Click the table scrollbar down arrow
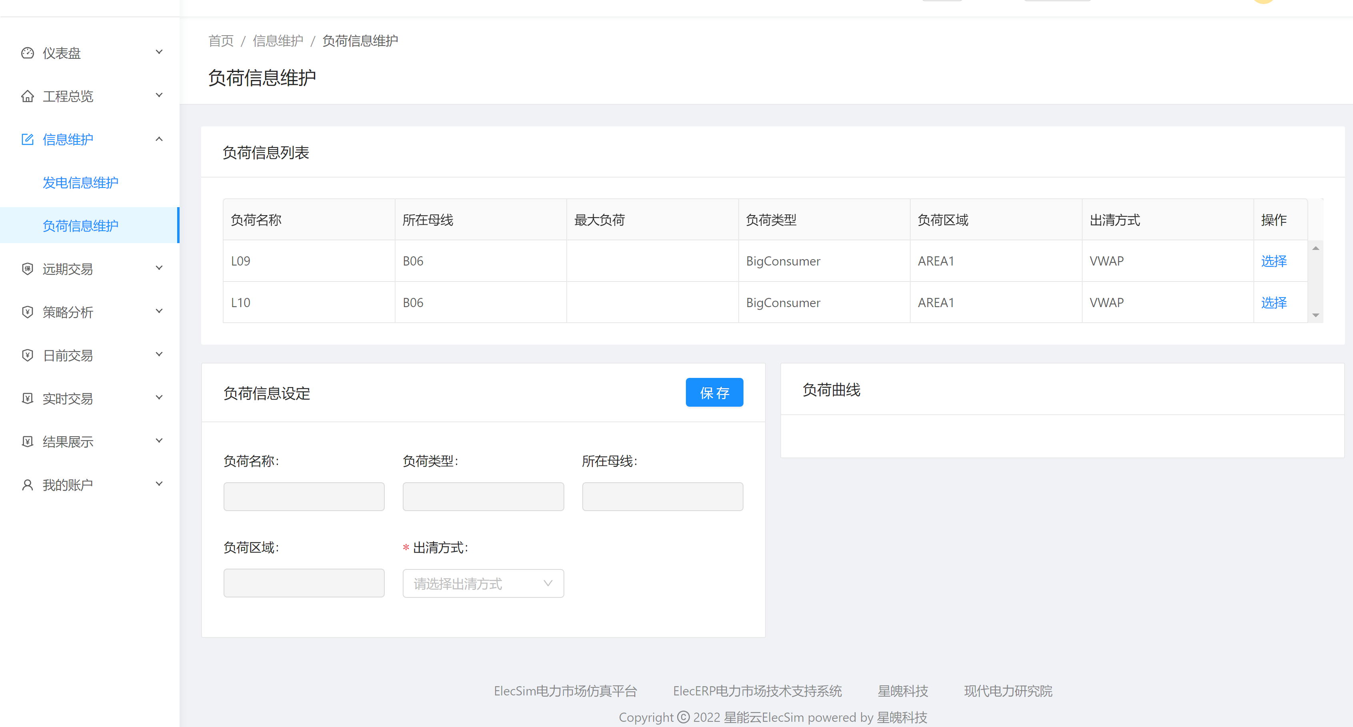 click(1315, 315)
